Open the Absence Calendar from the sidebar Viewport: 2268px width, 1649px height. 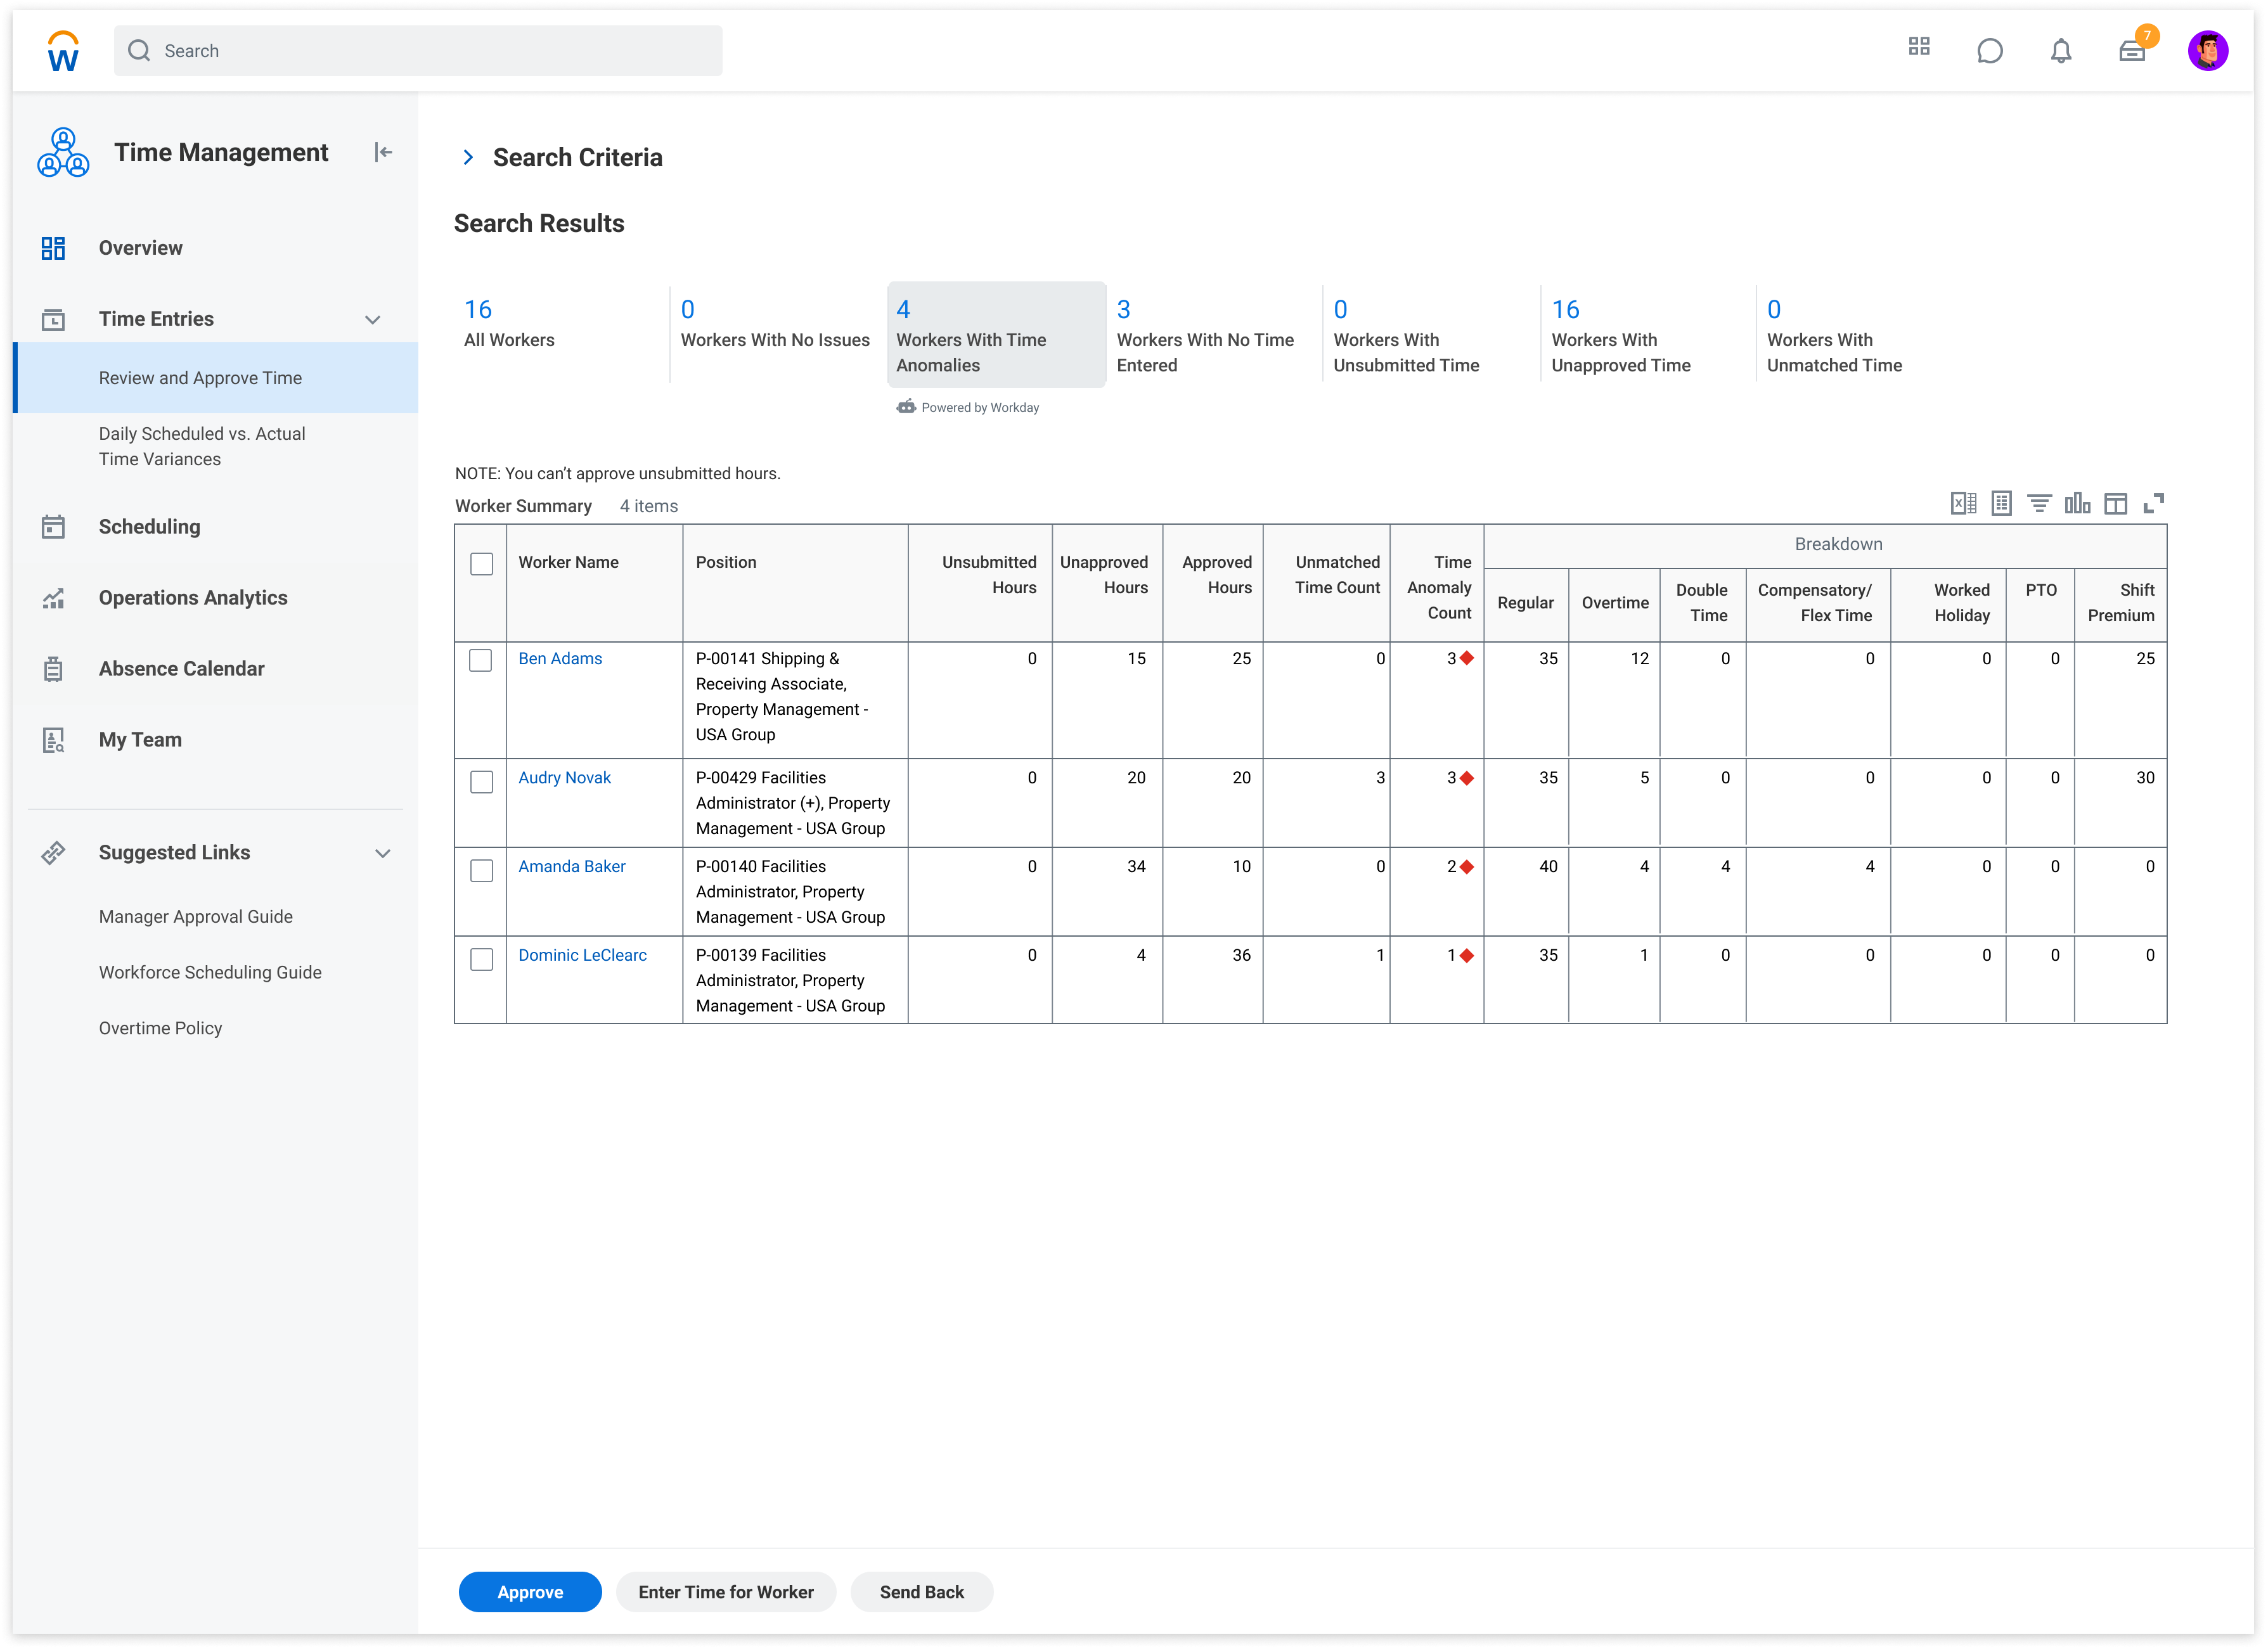[x=180, y=668]
